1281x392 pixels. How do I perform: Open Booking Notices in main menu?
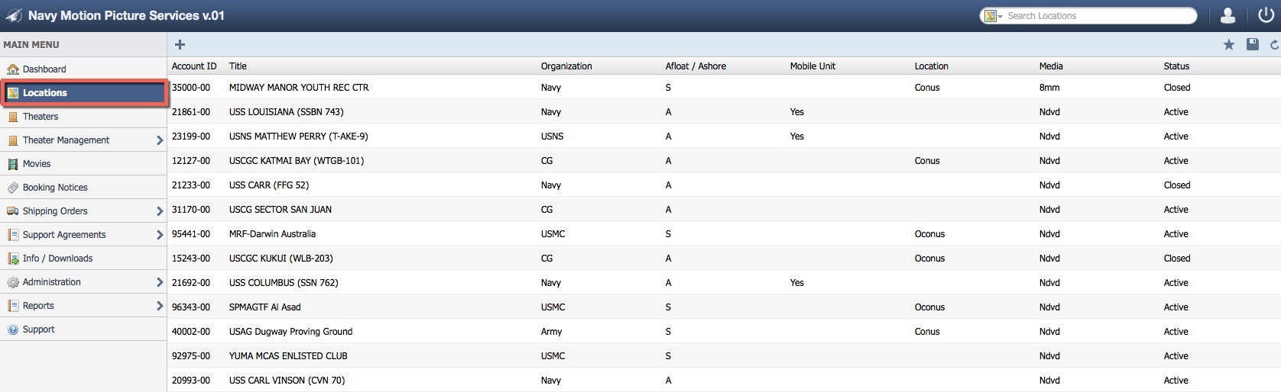(55, 188)
